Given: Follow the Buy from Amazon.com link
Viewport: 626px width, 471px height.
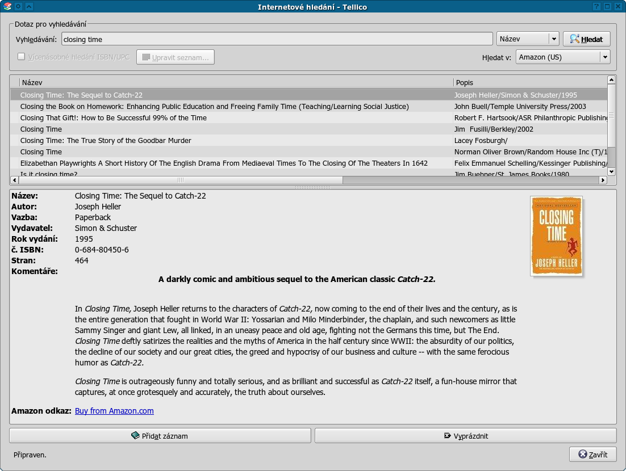Looking at the screenshot, I should (114, 411).
